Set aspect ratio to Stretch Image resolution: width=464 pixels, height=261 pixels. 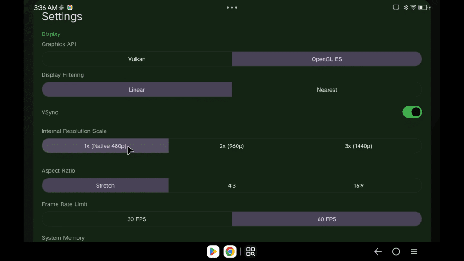105,185
